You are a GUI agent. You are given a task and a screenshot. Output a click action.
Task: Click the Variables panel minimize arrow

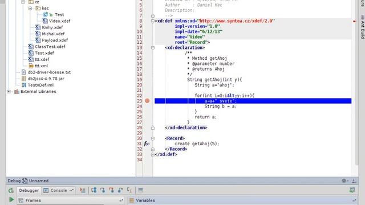(354, 200)
